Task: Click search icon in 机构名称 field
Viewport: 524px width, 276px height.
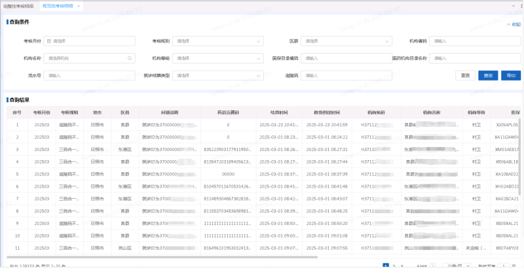Action: 130,58
